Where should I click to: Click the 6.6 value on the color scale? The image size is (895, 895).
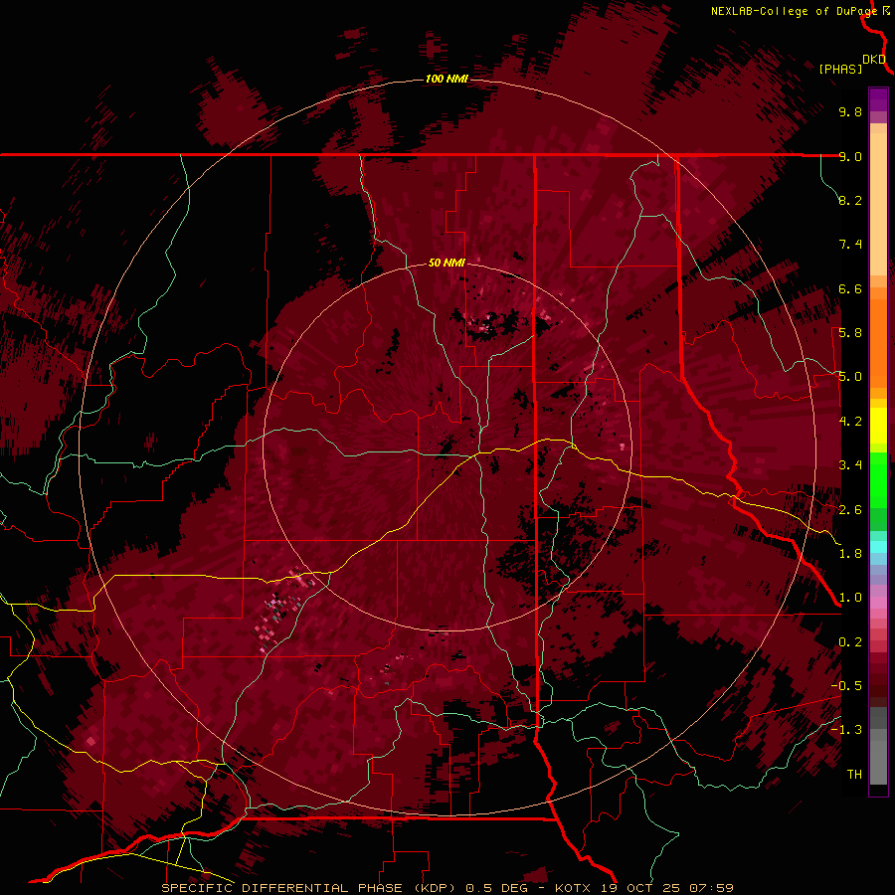[x=850, y=288]
